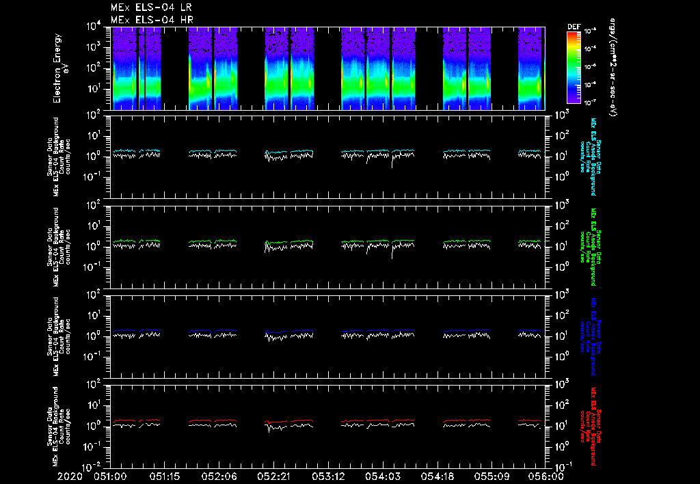The height and width of the screenshot is (484, 700).
Task: Click the 10^-3 tick on the DEF color bar
Action: click(591, 31)
